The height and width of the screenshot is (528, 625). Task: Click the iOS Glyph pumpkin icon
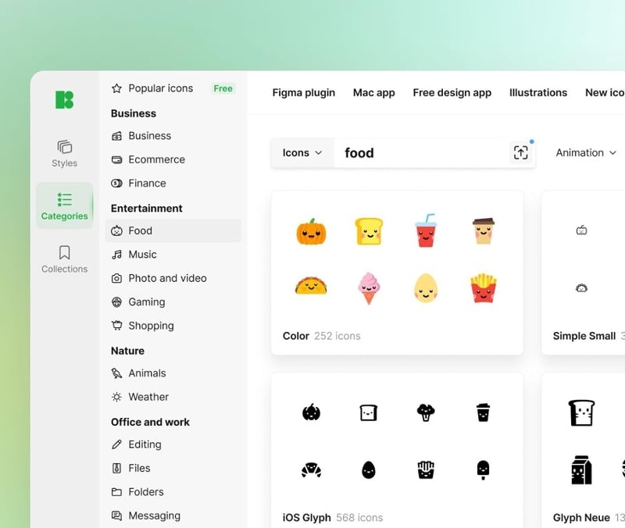pos(311,412)
